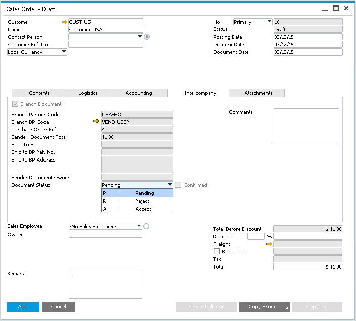356x321 pixels.
Task: Click the Remarks text box
Action: 105,284
